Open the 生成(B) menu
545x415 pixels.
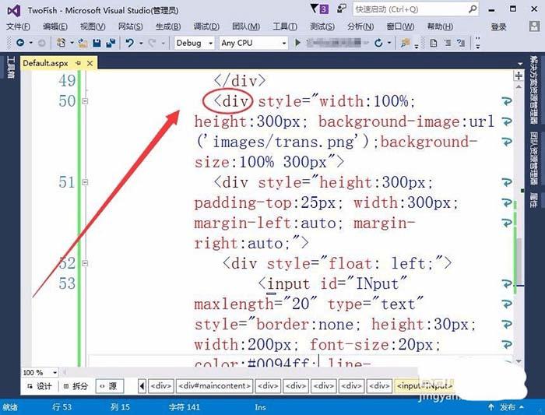click(168, 26)
